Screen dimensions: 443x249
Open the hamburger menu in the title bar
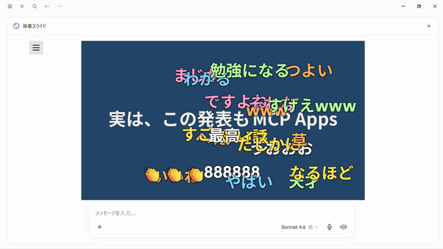coord(10,6)
